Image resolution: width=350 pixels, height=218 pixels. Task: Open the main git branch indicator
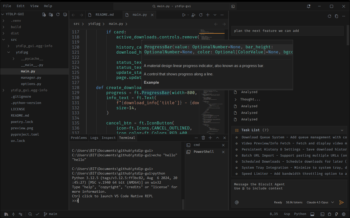pos(51,214)
